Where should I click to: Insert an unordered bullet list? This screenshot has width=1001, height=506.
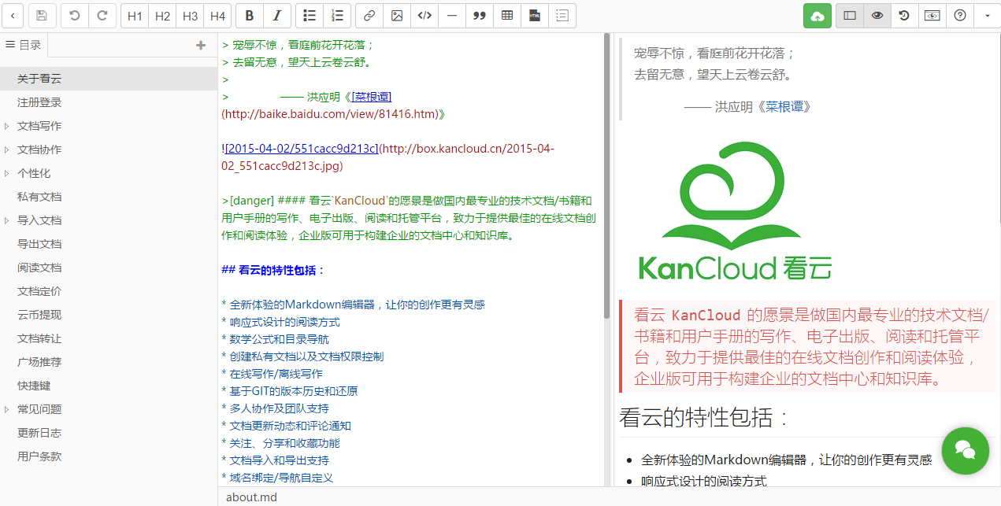pos(310,16)
